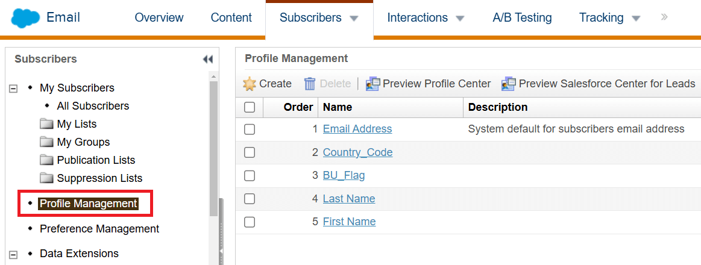Viewport: 701px width, 265px height.
Task: Tick the checkbox for First Name row
Action: click(x=250, y=222)
